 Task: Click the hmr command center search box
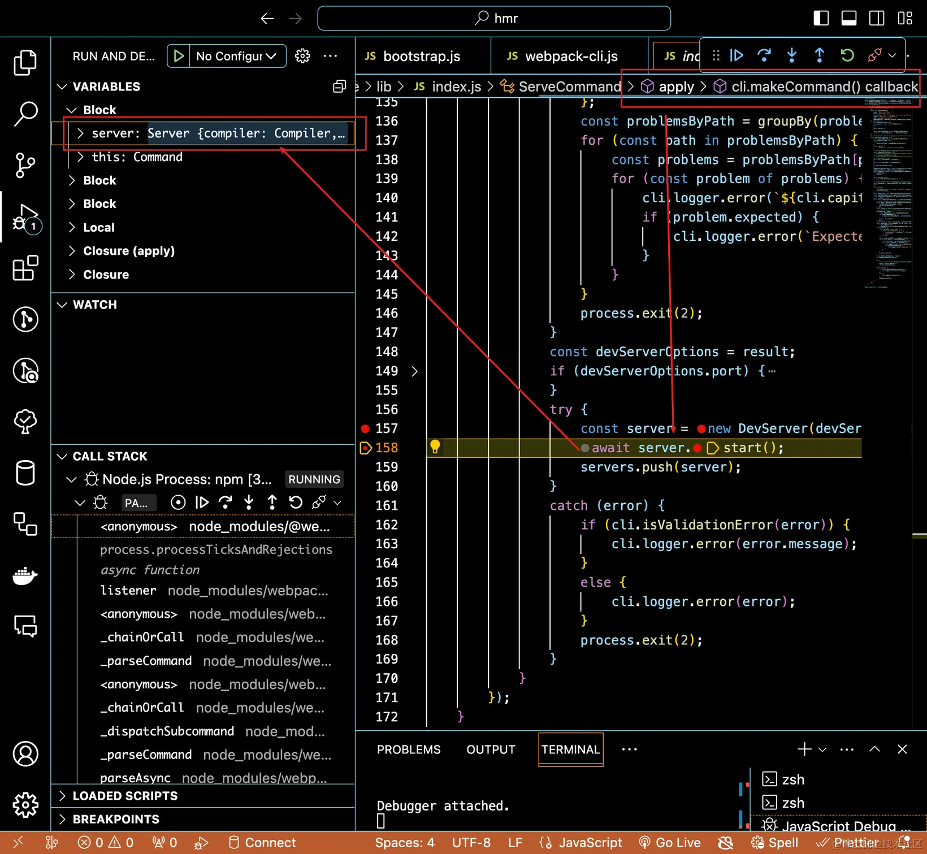[494, 19]
